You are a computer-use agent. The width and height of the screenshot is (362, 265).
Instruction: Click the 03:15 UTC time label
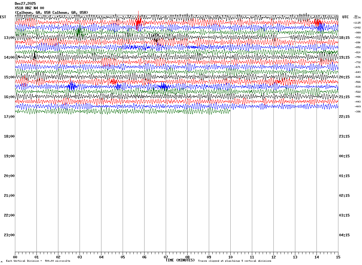coord(344,215)
